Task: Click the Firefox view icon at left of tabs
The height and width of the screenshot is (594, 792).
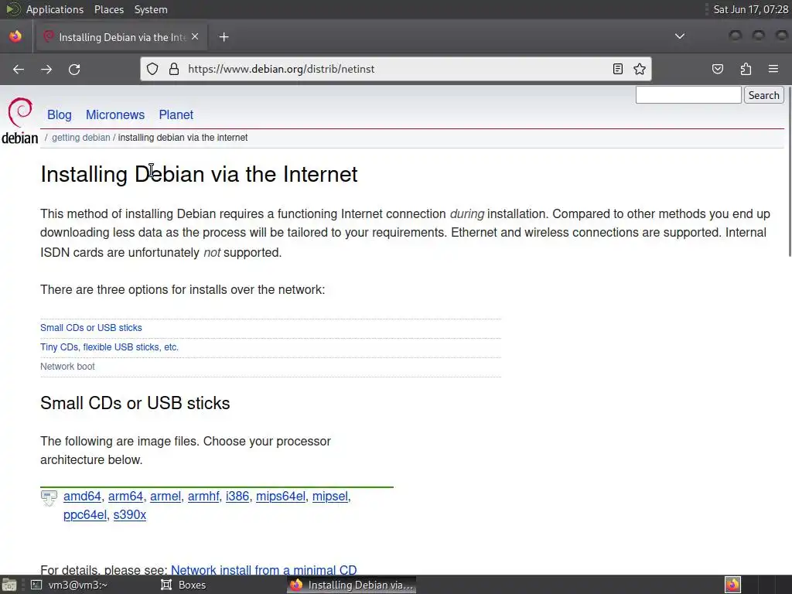Action: (15, 36)
